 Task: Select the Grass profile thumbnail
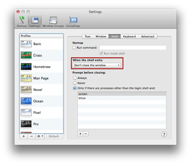tap(26, 55)
